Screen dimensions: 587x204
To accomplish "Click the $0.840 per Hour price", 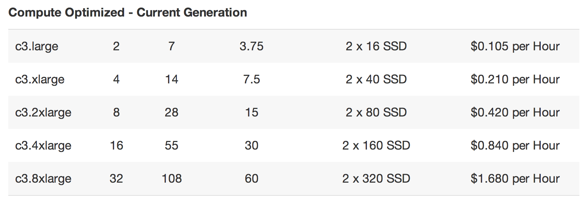I will [x=515, y=145].
